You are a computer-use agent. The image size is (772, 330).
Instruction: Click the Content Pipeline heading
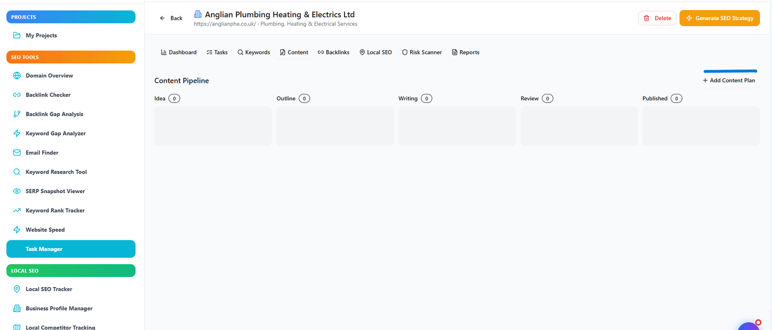click(181, 80)
